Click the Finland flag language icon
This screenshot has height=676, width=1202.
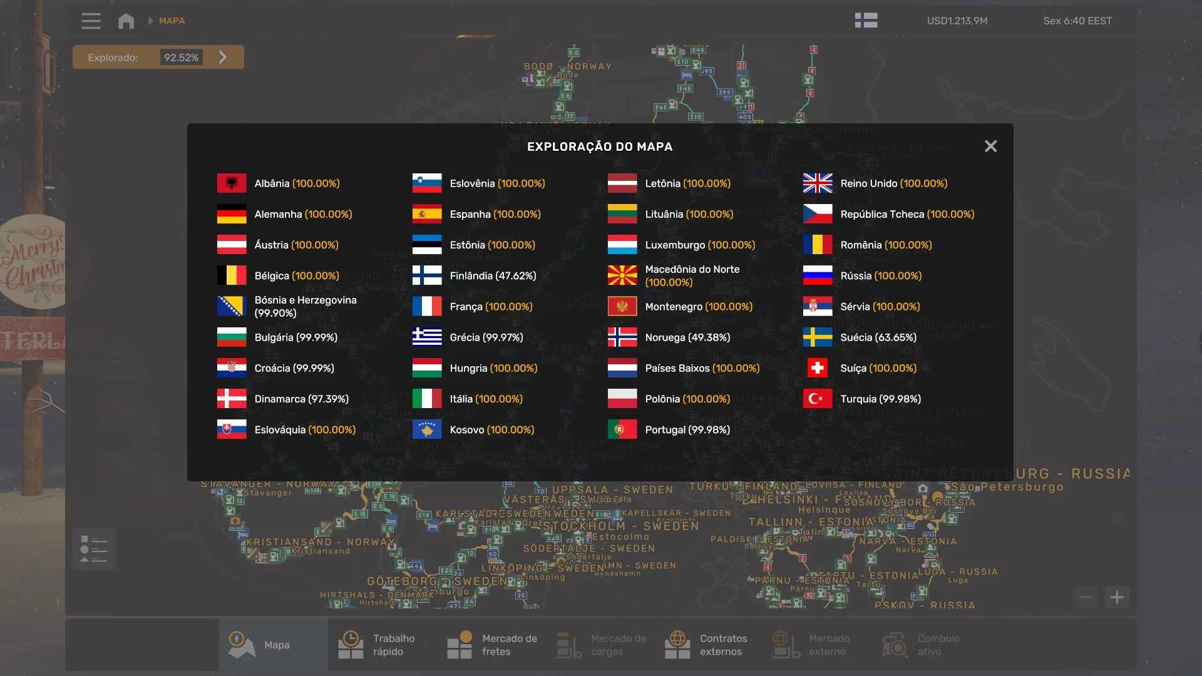coord(866,21)
